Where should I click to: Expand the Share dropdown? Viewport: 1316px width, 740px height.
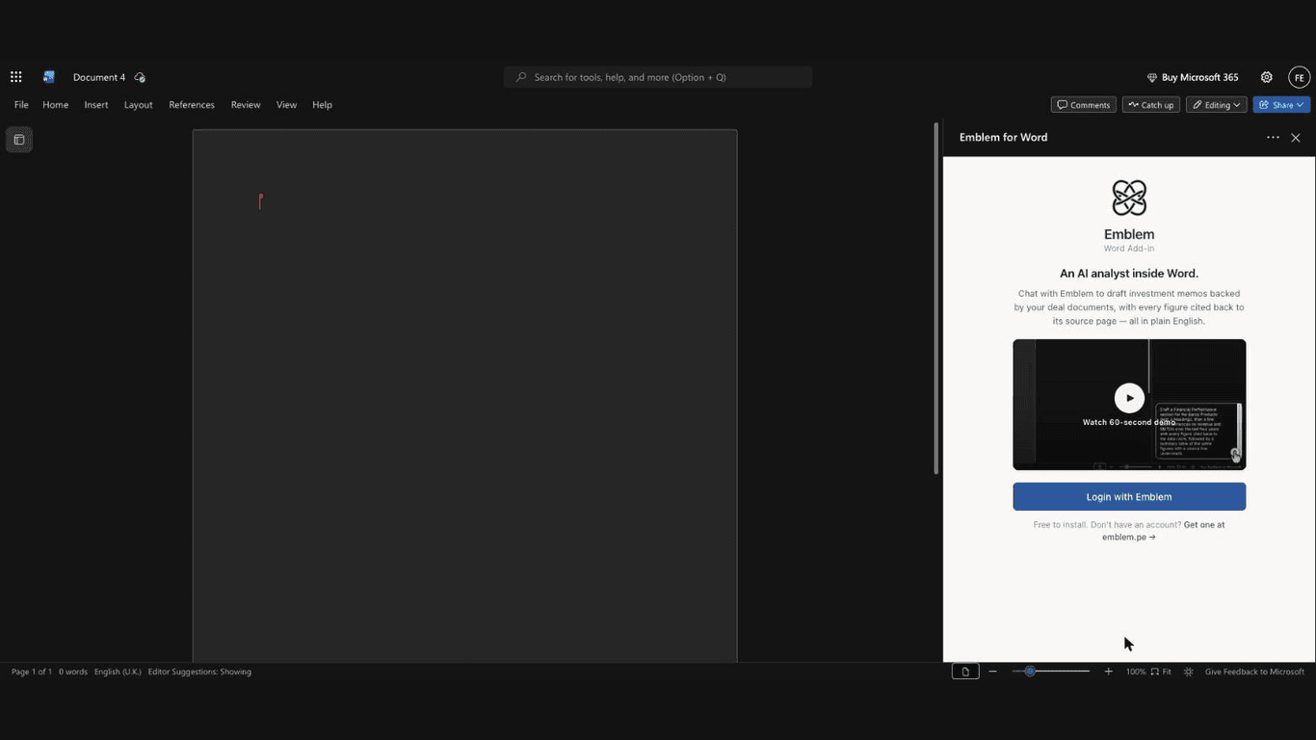1281,105
